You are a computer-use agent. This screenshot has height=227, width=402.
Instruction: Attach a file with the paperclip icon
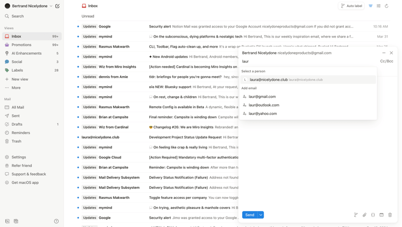[x=364, y=215]
